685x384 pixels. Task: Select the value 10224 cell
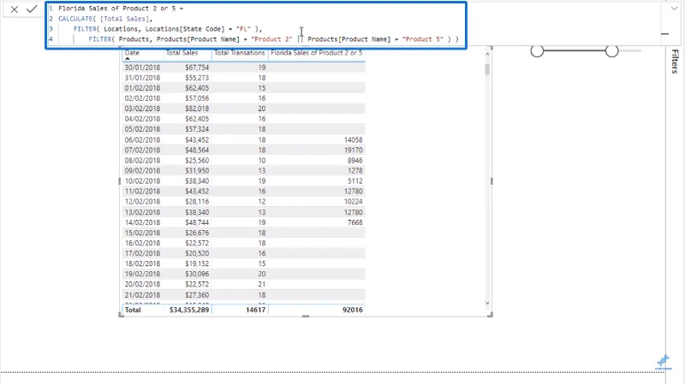[353, 202]
